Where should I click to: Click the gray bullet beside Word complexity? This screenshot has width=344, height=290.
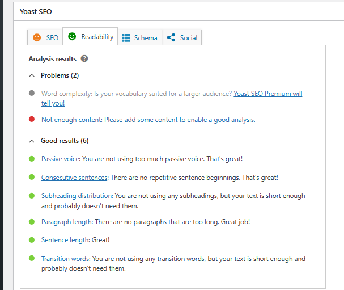31,93
